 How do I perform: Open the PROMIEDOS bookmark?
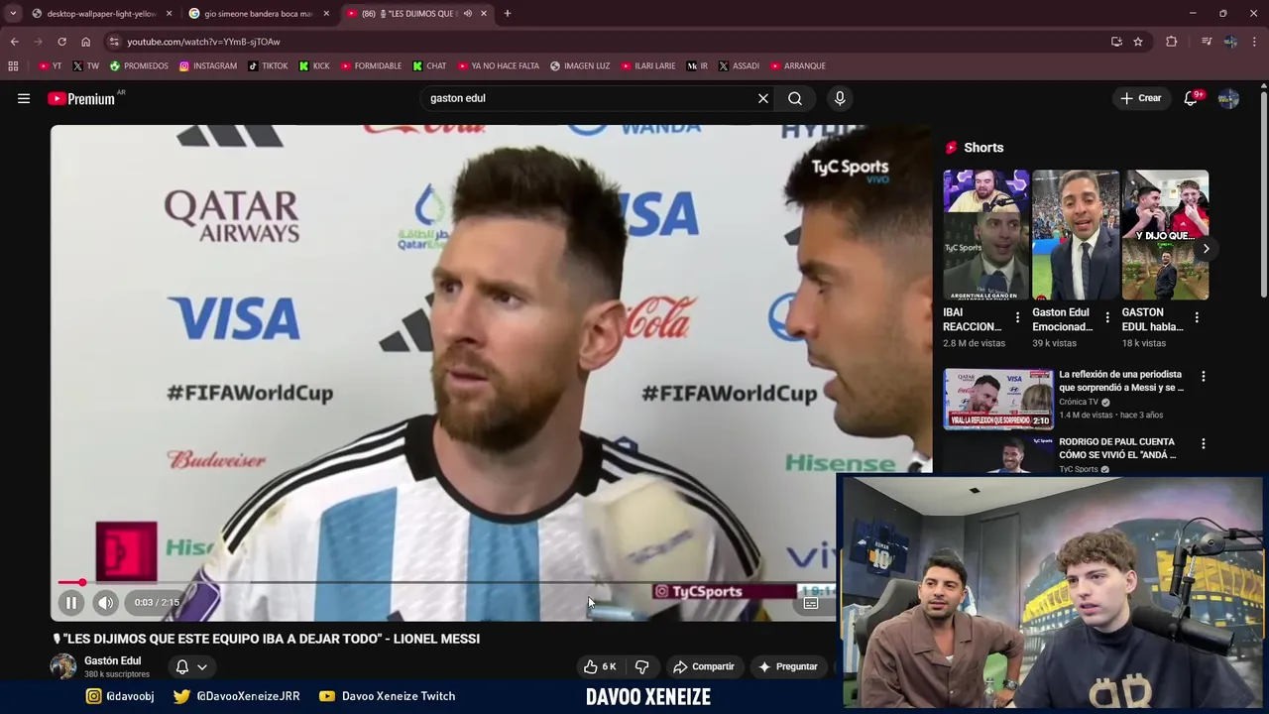139,65
